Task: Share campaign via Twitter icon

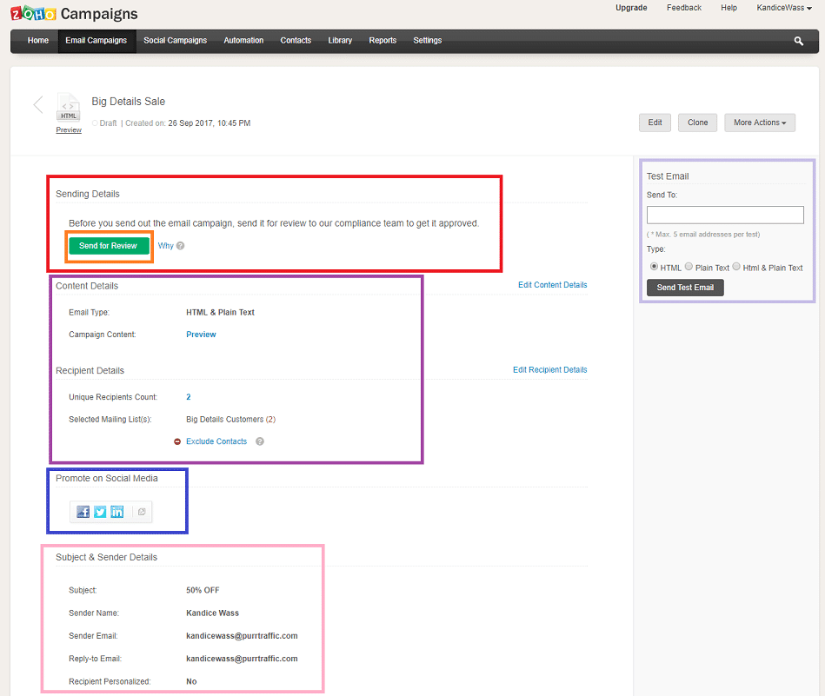Action: pyautogui.click(x=100, y=511)
